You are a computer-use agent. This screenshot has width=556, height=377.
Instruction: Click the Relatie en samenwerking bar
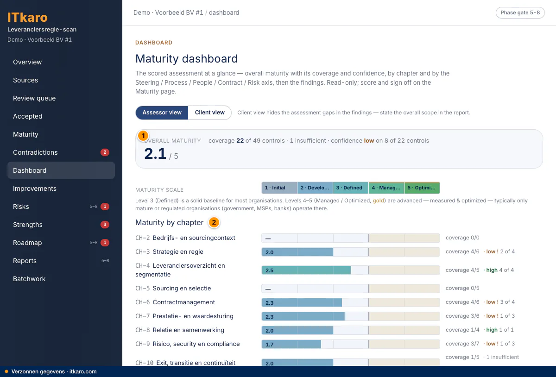coord(351,330)
